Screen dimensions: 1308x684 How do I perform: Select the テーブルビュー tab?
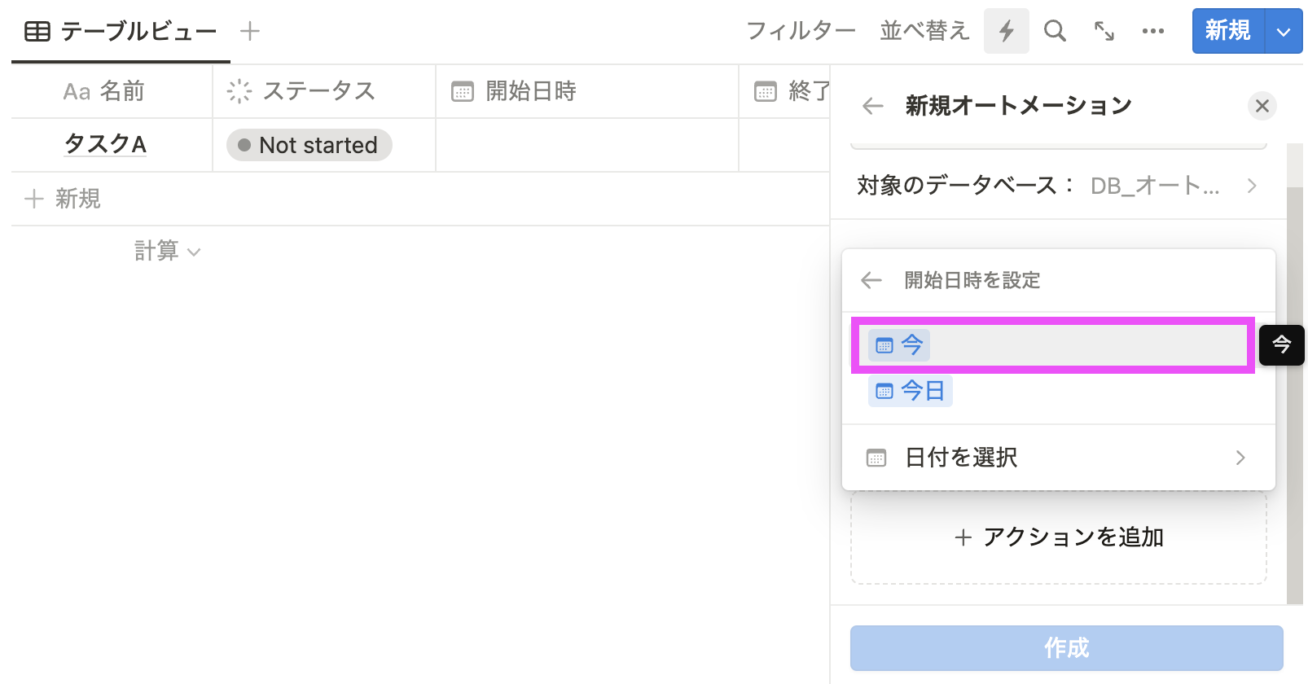[x=121, y=32]
